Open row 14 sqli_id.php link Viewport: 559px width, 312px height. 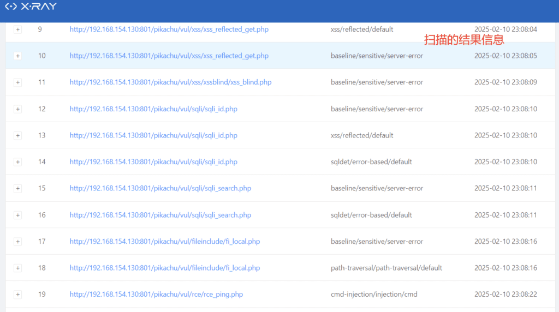pos(153,161)
